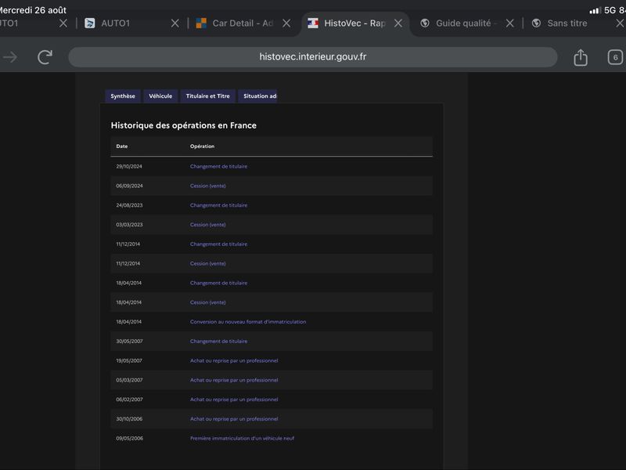Screen dimensions: 626x470
Task: Click the Historique des opérations en France heading
Action: point(184,125)
